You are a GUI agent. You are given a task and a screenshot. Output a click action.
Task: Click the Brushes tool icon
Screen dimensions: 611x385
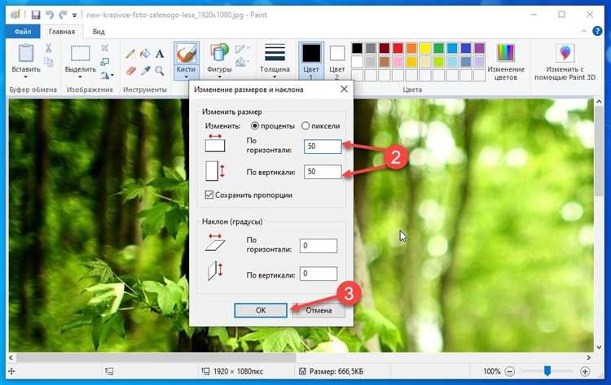click(186, 54)
